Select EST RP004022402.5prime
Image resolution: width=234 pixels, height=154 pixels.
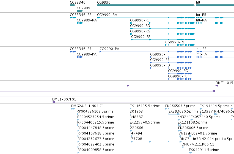click(78, 147)
